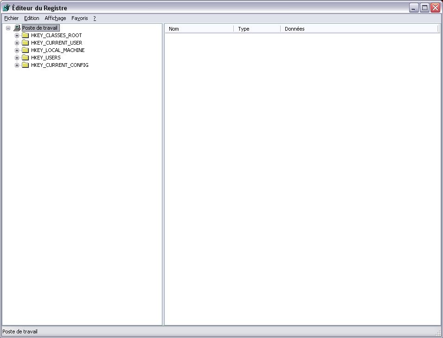Minimize the Registry Editor window
Screen dimensions: 443x338
[x=414, y=7]
